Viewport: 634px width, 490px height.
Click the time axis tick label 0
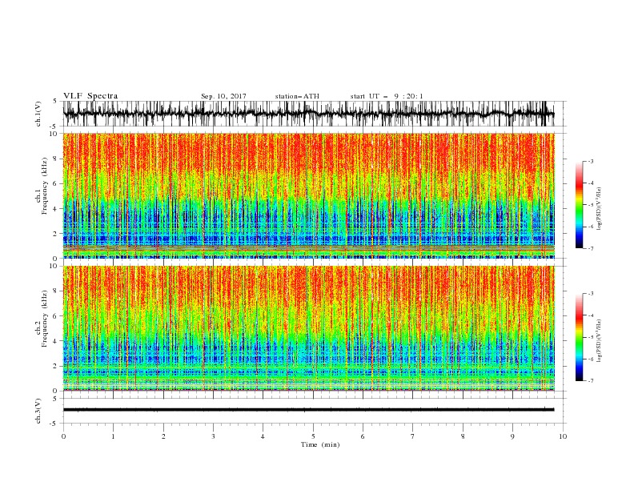pyautogui.click(x=63, y=436)
